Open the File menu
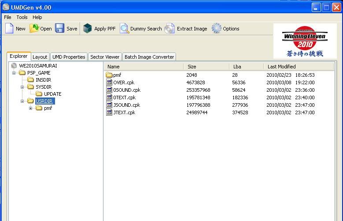The width and height of the screenshot is (343, 221). click(7, 17)
